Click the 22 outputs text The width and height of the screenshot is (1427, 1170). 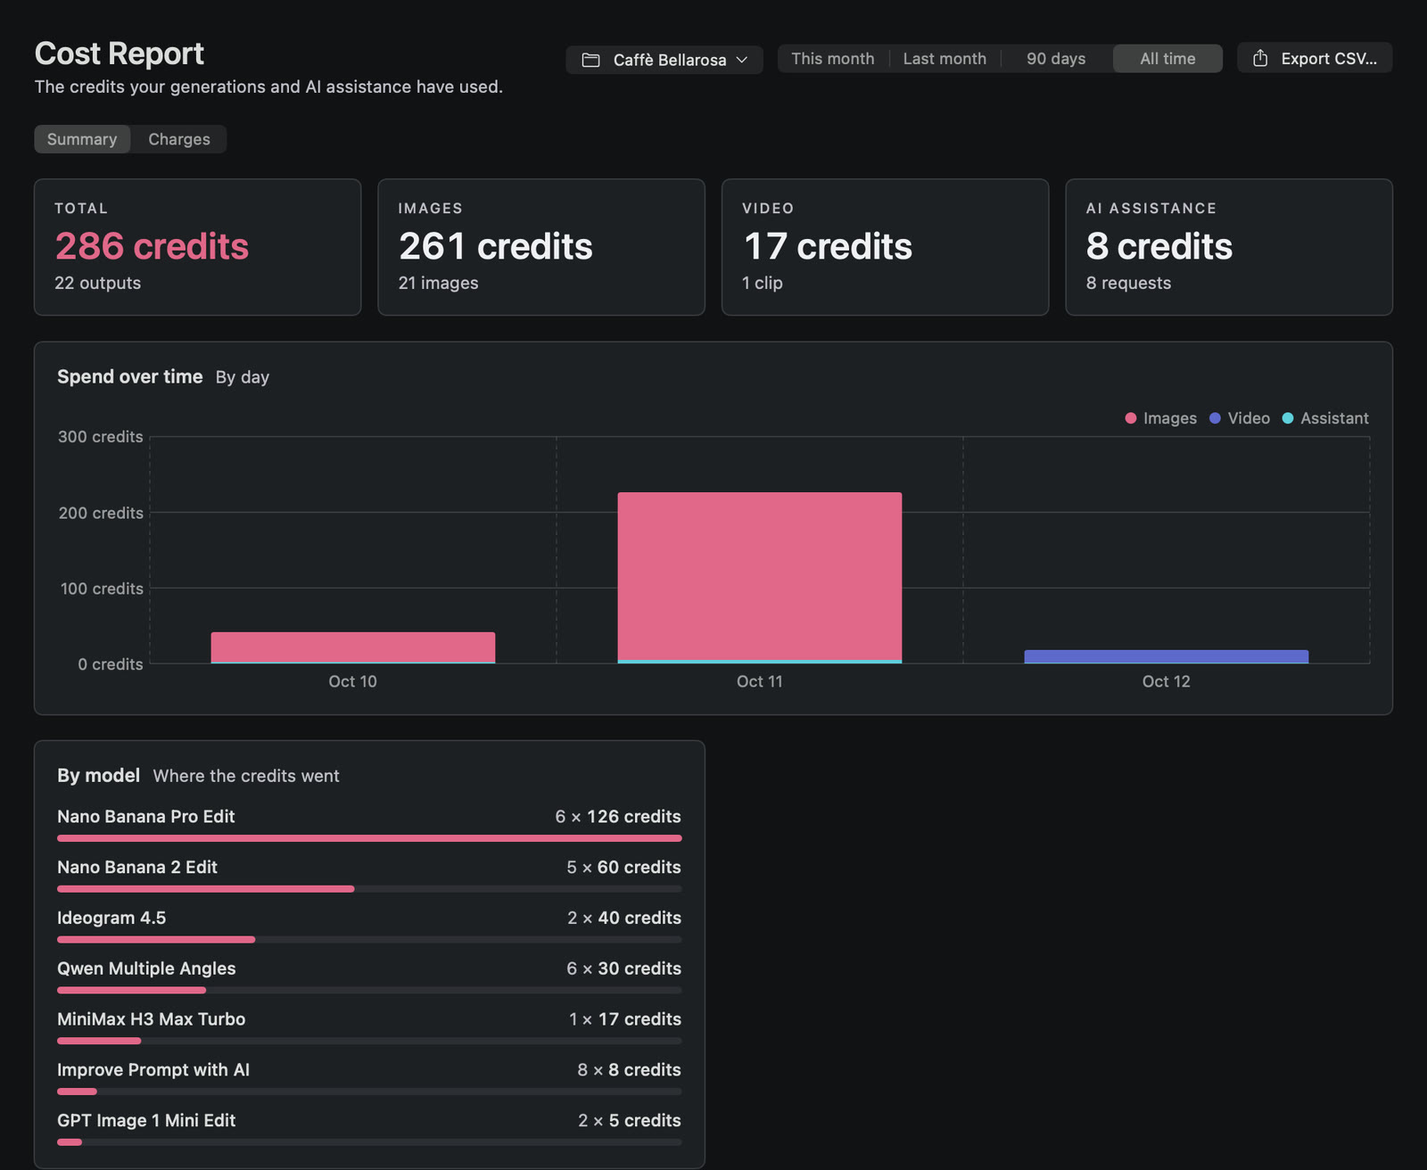[x=98, y=283]
